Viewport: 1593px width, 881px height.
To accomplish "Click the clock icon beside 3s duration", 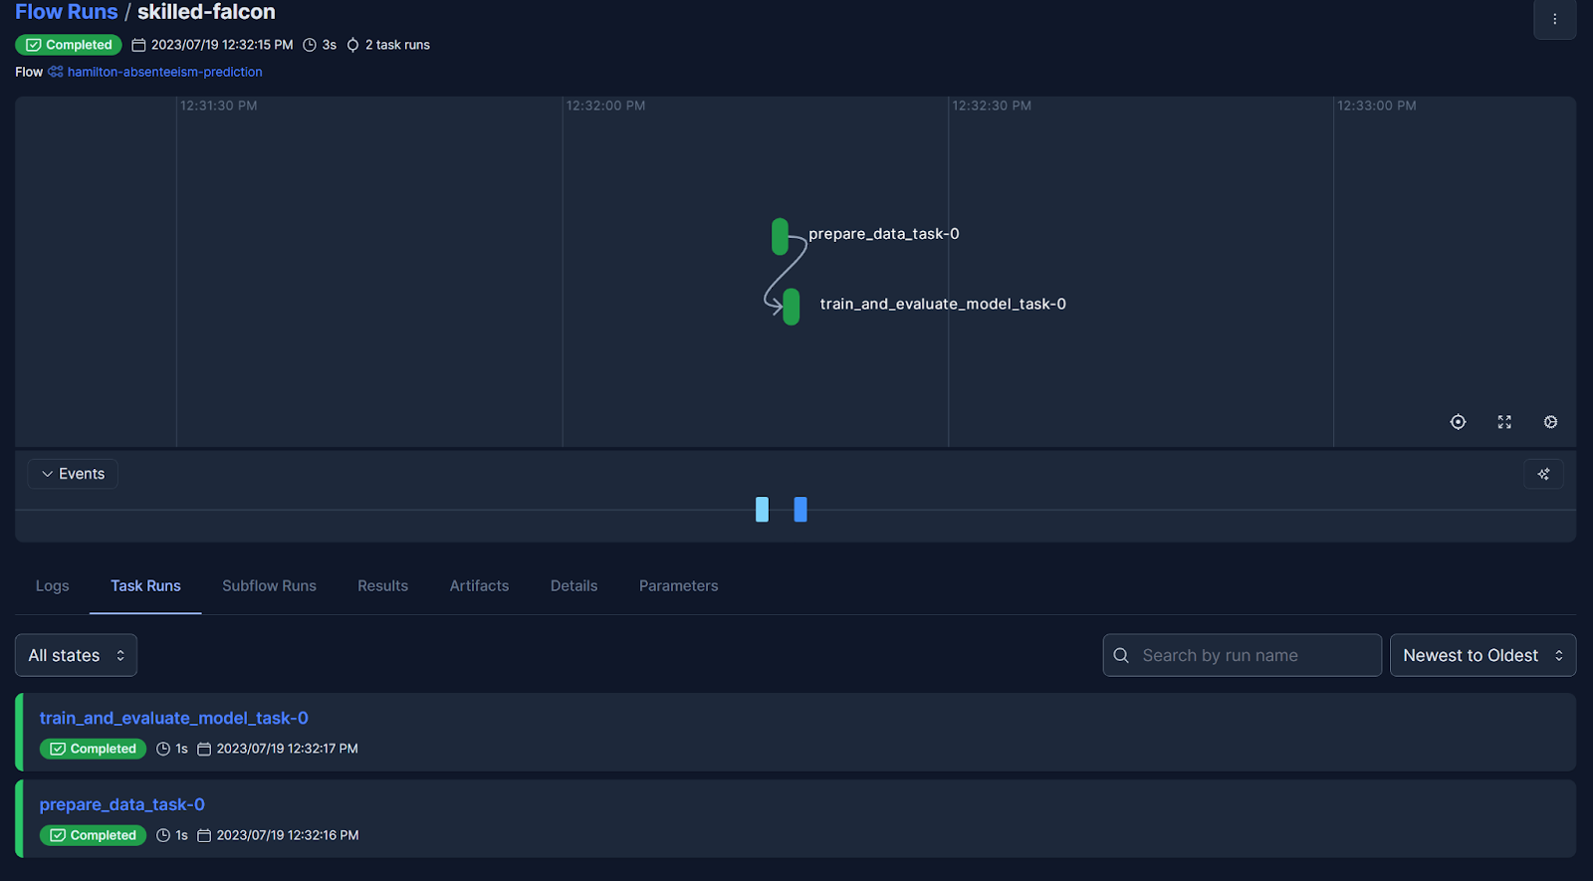I will click(310, 45).
